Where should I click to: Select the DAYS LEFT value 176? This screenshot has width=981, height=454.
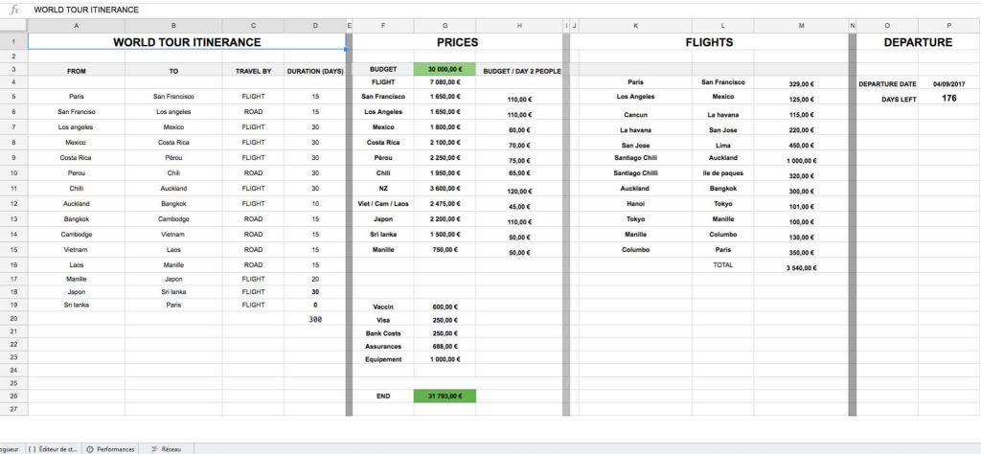tap(948, 99)
